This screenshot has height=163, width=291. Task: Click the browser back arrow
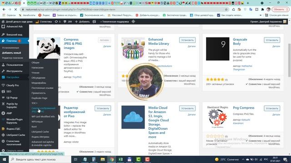[4, 10]
